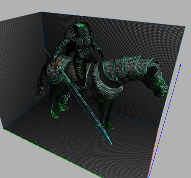Click the golden sword hilt crossguard
This screenshot has height=178, width=191.
(56, 65)
